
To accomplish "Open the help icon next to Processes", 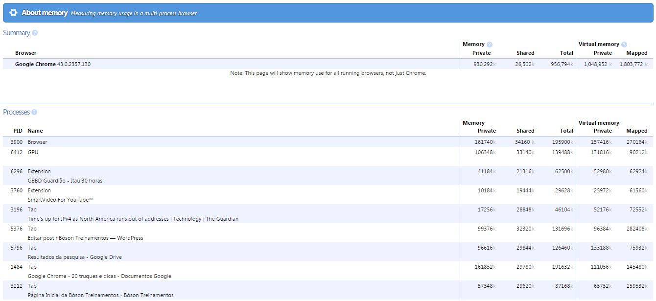I will coord(34,112).
